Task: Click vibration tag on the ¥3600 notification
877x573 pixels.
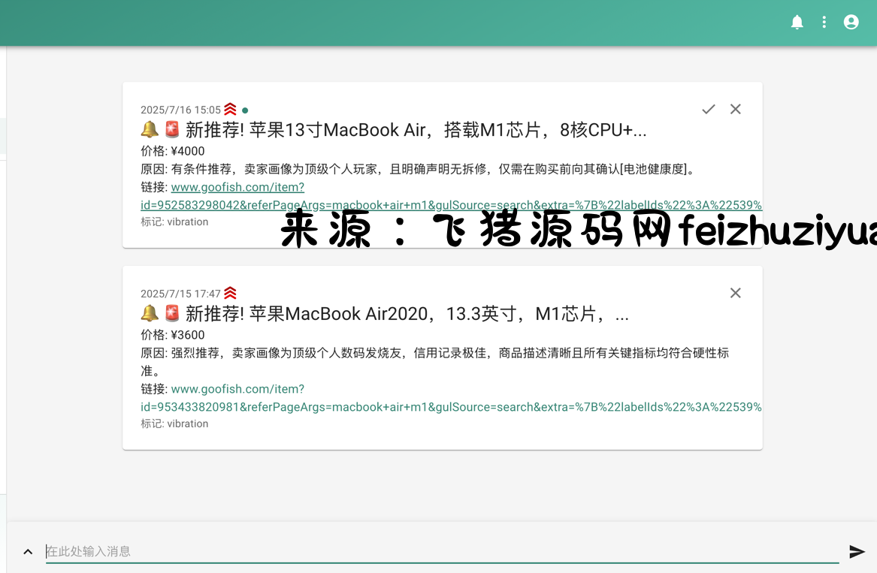Action: tap(187, 424)
